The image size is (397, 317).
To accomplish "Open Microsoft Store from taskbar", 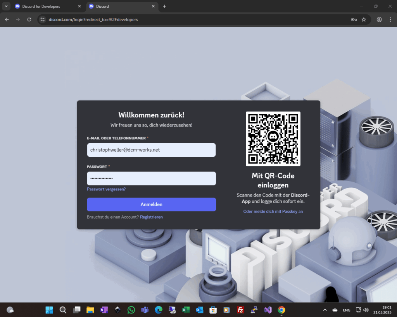I will point(213,310).
